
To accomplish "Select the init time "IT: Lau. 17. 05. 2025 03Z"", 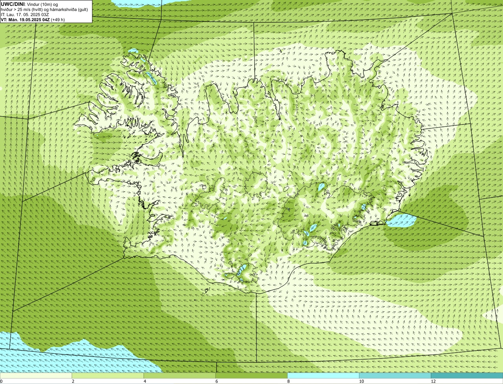I will coord(25,15).
